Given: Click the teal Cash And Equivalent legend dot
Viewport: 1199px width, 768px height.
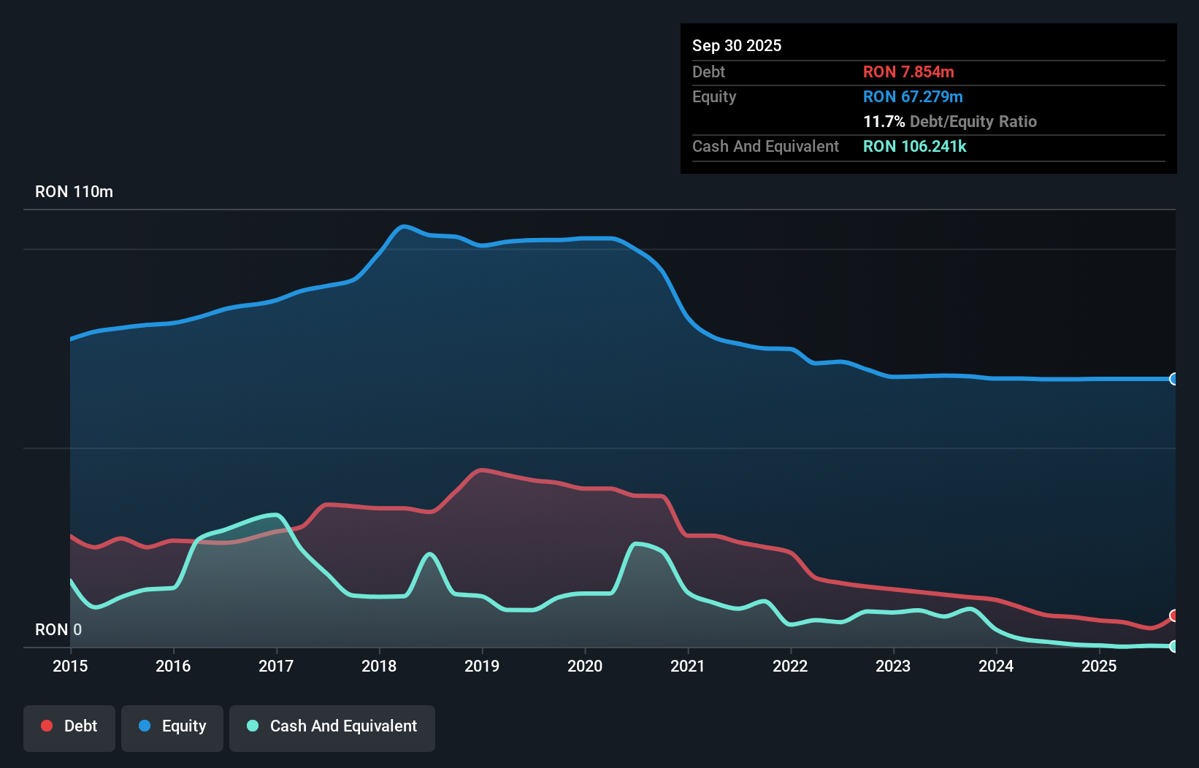Looking at the screenshot, I should (251, 726).
